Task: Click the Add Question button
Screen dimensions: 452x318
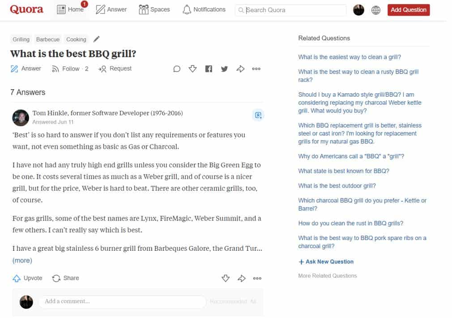Action: pos(409,10)
